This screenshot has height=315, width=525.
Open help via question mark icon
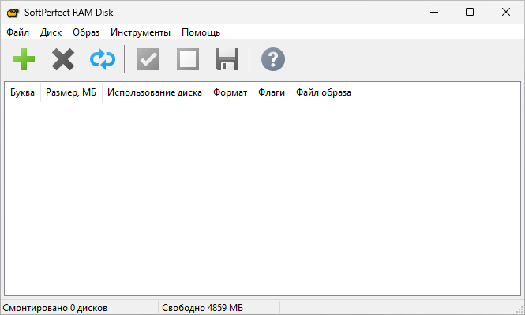[x=273, y=59]
